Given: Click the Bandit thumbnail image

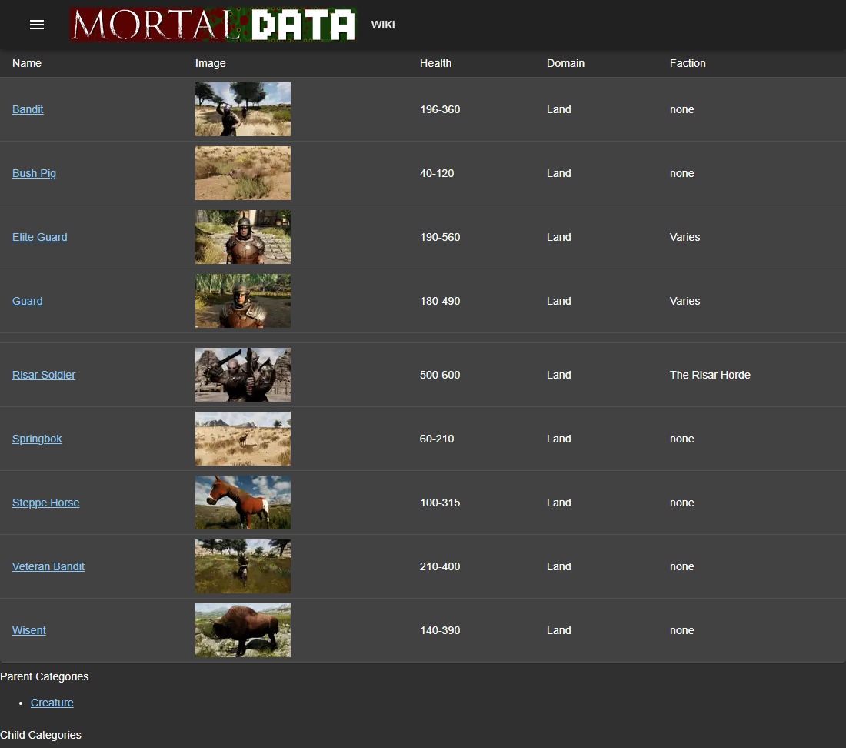Looking at the screenshot, I should [x=243, y=109].
